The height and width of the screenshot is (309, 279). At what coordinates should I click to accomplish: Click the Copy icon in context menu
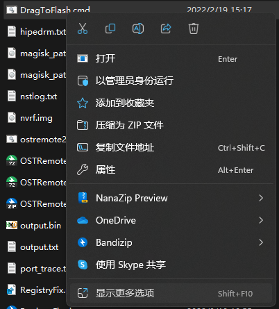[110, 28]
